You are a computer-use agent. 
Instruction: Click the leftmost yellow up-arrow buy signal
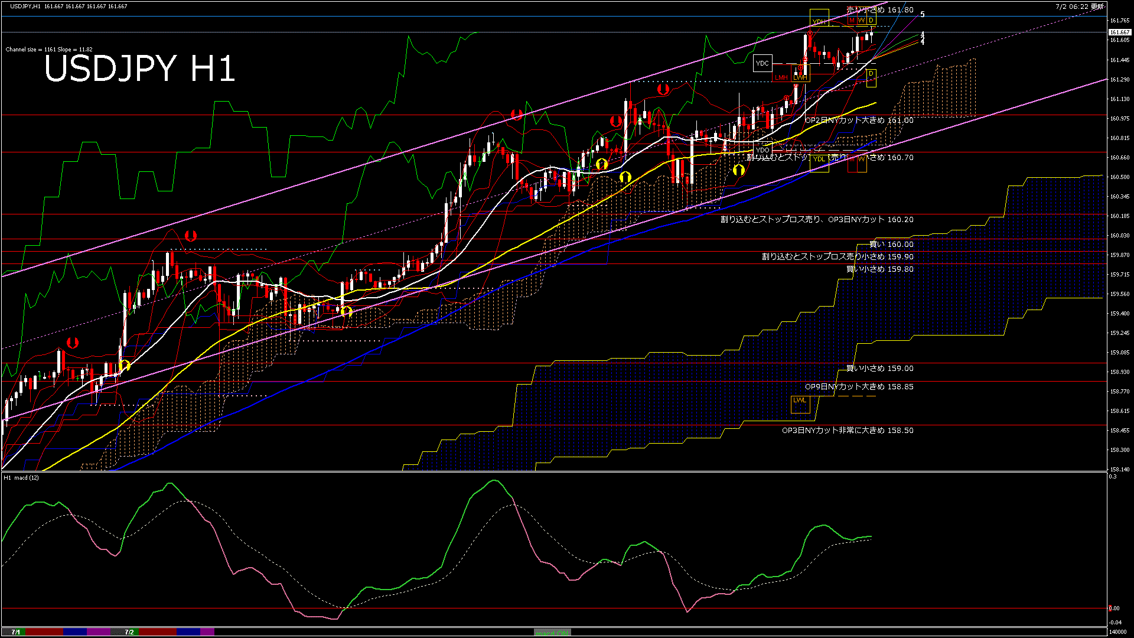pos(124,365)
